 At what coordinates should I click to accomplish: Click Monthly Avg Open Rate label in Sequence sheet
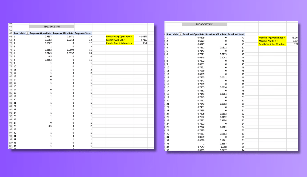(x=120, y=37)
